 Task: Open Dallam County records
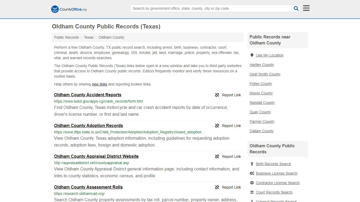click(261, 131)
